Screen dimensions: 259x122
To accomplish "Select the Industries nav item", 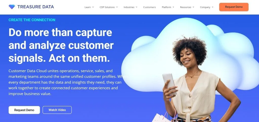I will tap(129, 7).
